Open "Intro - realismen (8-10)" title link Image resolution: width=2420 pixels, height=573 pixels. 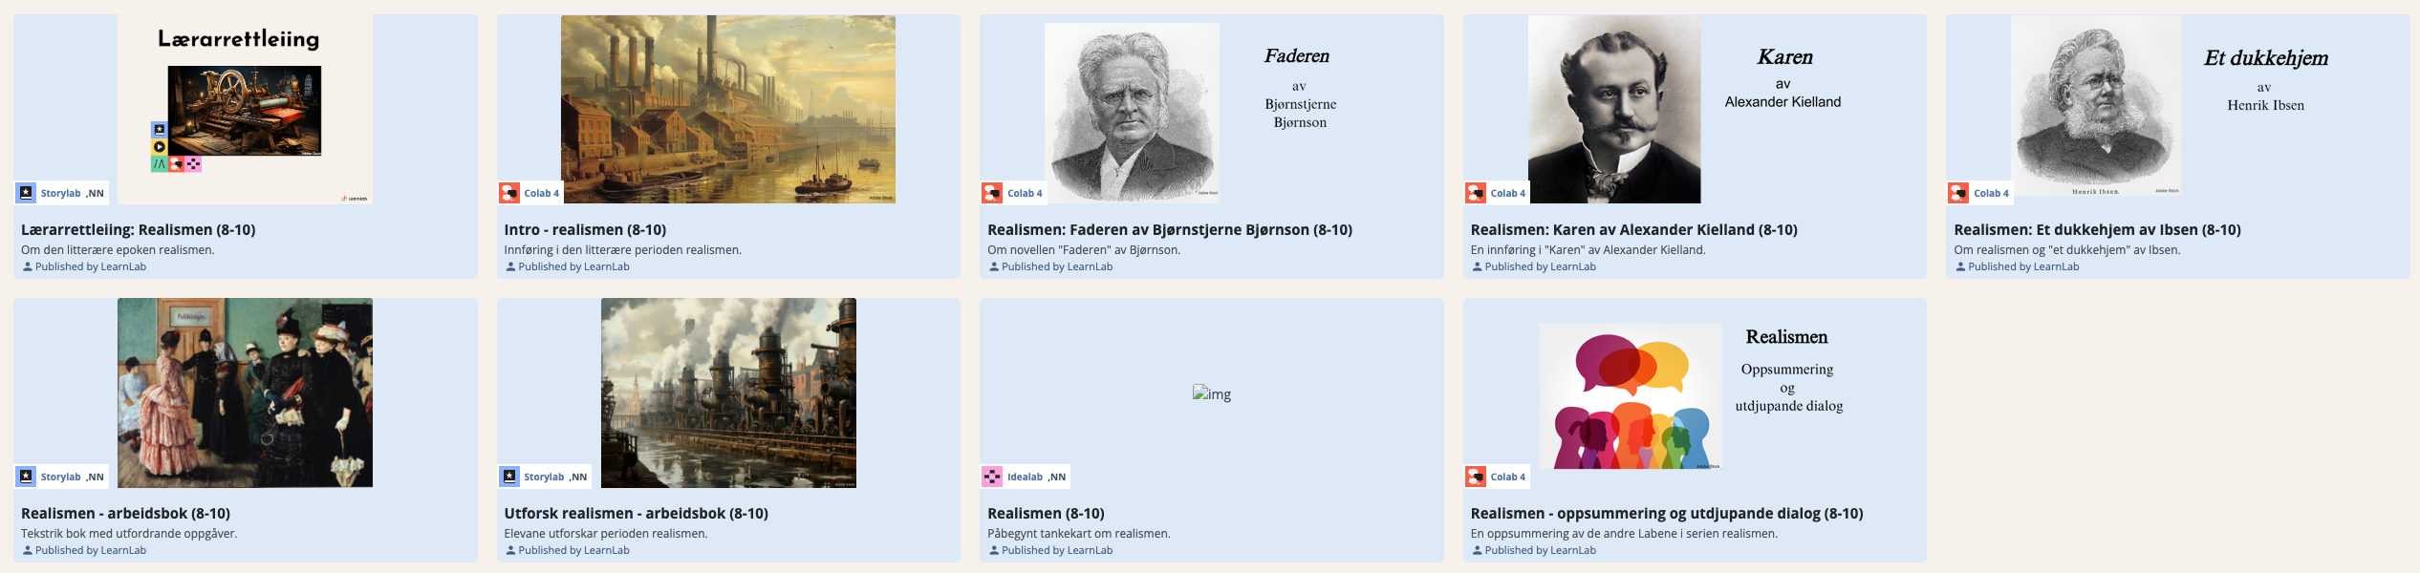[585, 230]
